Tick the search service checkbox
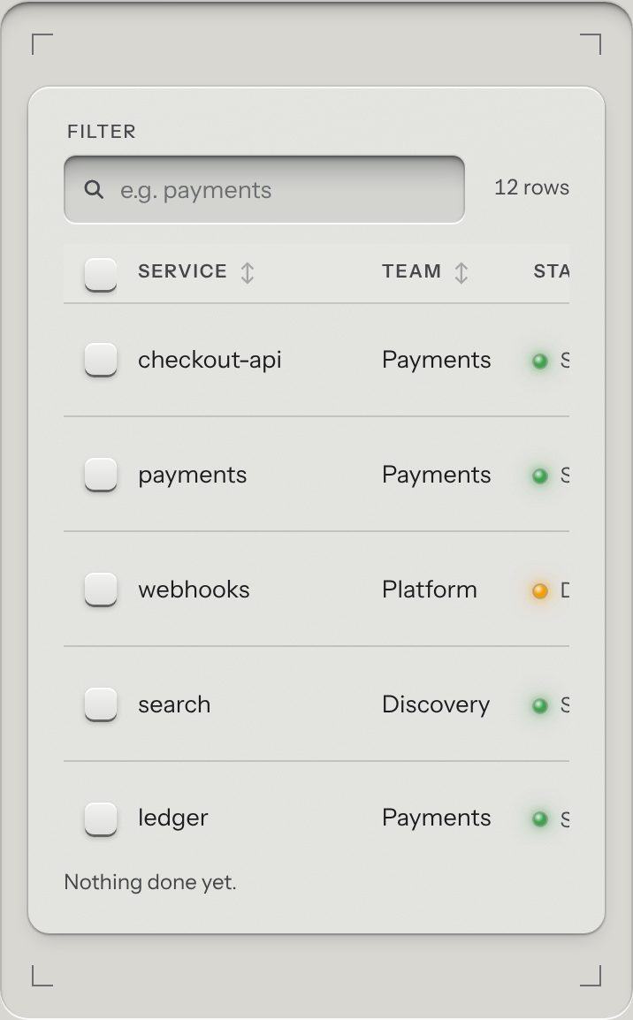 [101, 704]
